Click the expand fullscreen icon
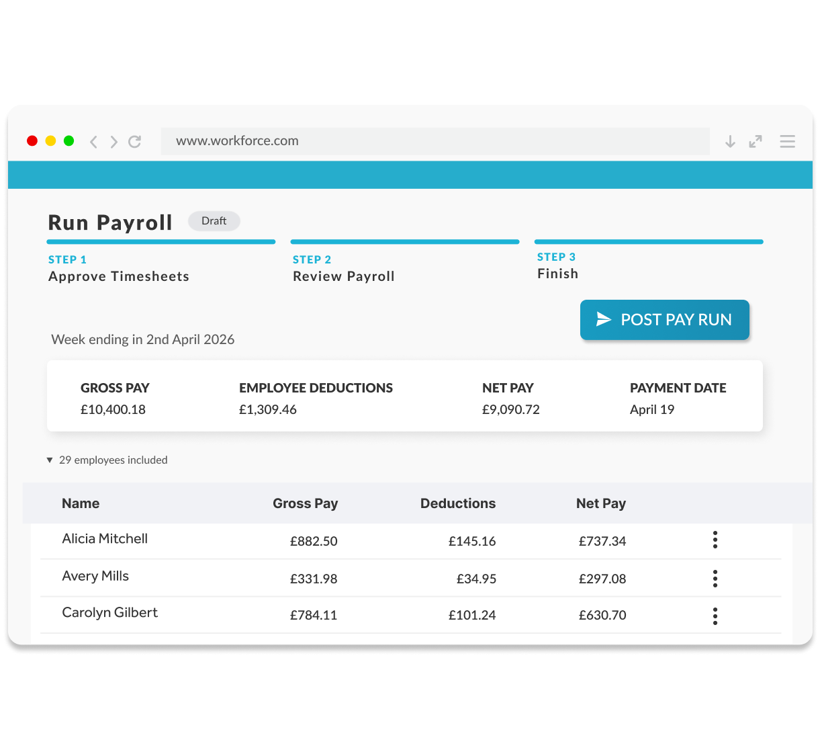Viewport: 822px width, 750px height. pos(756,142)
